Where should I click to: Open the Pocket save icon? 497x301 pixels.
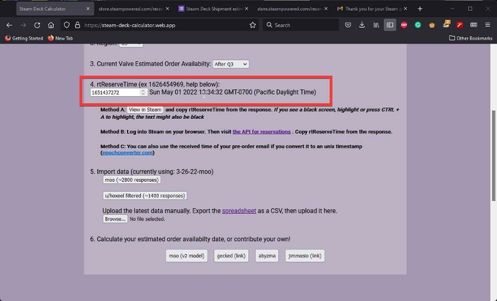[x=348, y=25]
